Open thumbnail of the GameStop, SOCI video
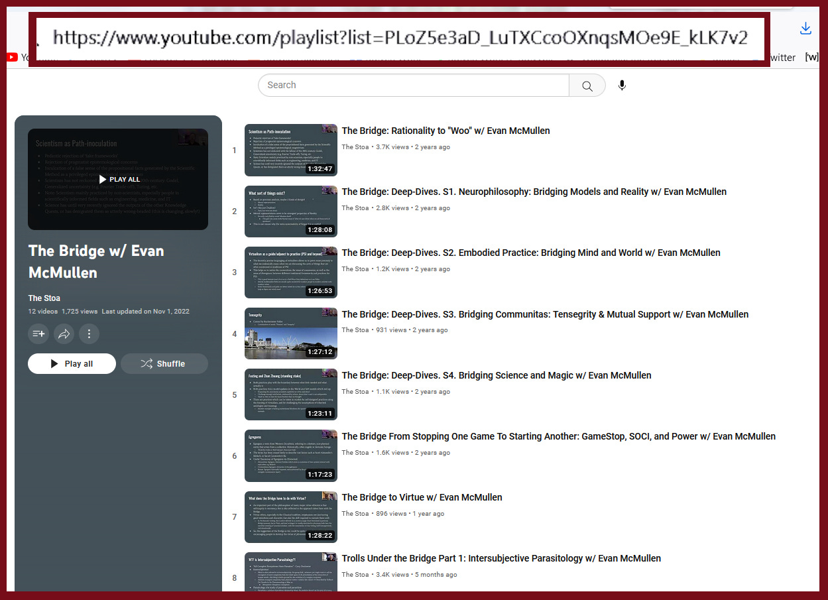This screenshot has height=600, width=828. pos(291,455)
